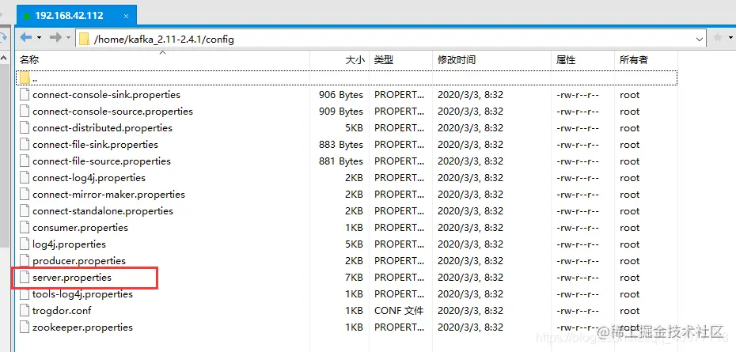This screenshot has width=736, height=352.
Task: Click the file name producer.properties
Action: click(79, 261)
